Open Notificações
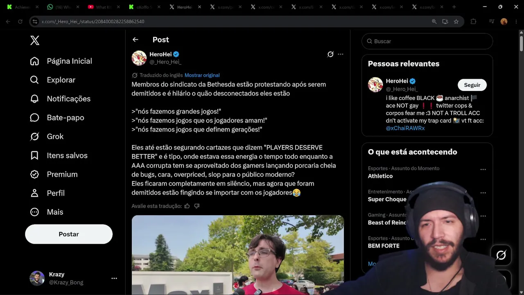Viewport: 524px width, 295px height. tap(60, 99)
